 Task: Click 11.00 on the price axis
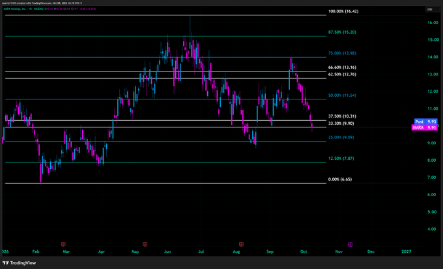433,109
